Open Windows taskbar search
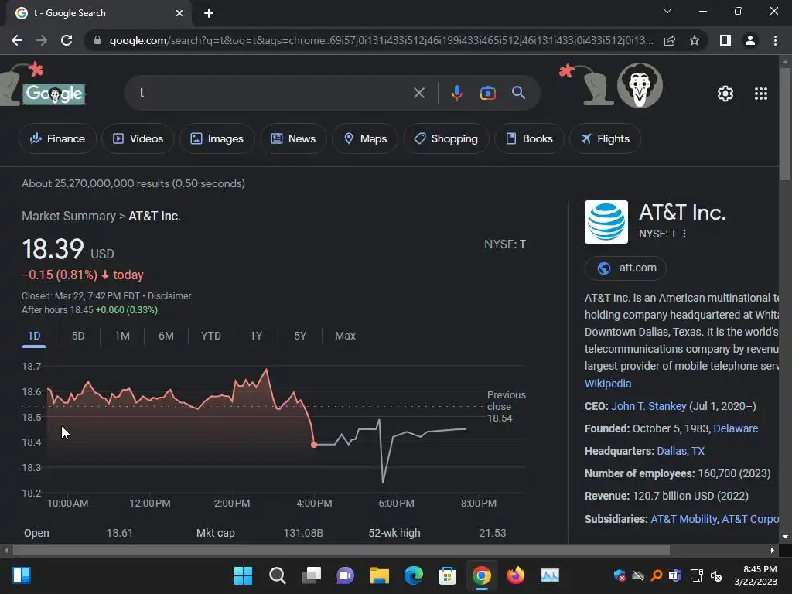 point(278,575)
